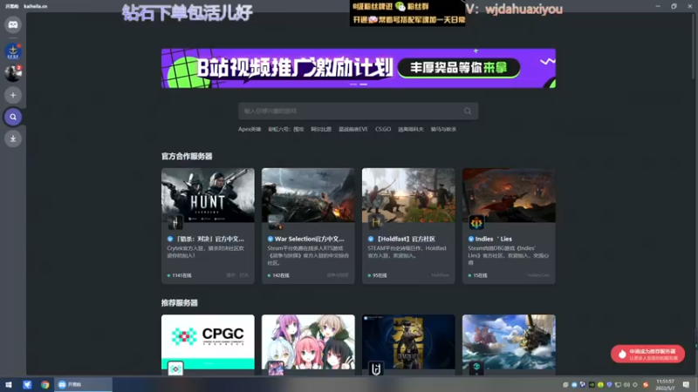Open the sailing ship recommended server card
This screenshot has width=698, height=392.
(x=509, y=344)
